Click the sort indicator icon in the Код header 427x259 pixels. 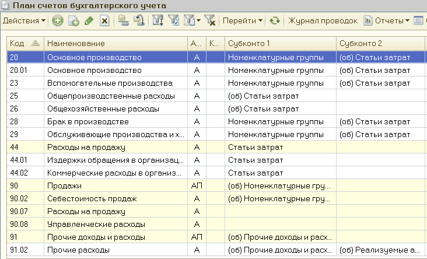36,43
